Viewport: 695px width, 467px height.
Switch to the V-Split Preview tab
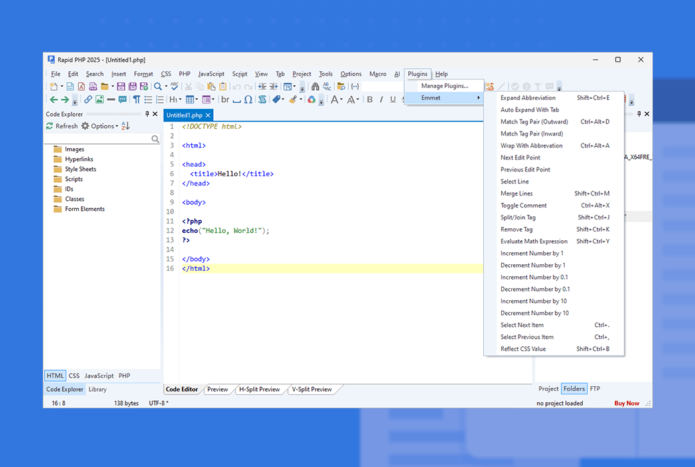tap(311, 390)
